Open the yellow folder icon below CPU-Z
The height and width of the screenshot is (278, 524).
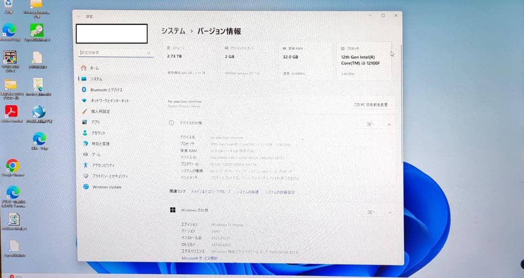pos(11,84)
